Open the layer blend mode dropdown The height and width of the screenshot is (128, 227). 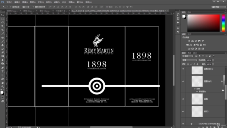pos(189,60)
